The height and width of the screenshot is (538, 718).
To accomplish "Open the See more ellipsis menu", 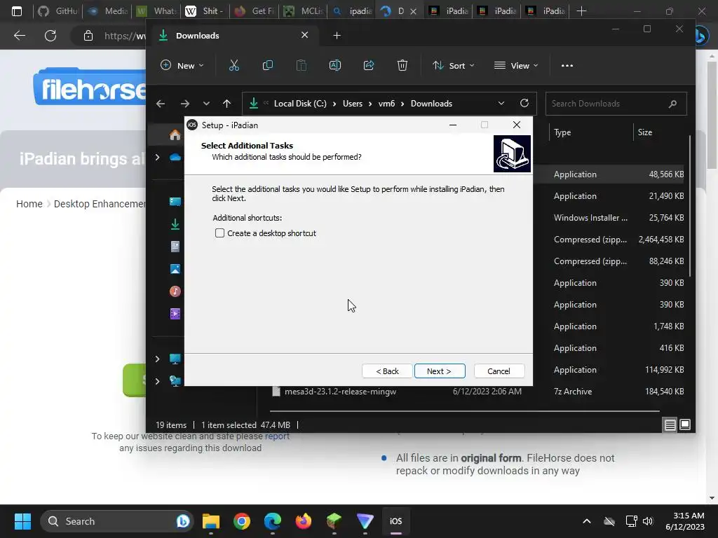I will tap(567, 65).
